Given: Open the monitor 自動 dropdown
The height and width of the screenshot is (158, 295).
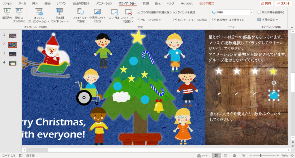Looking at the screenshot, I should [252, 12].
